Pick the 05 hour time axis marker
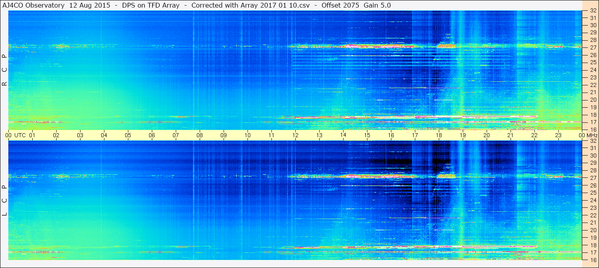Image resolution: width=599 pixels, height=268 pixels. point(128,135)
